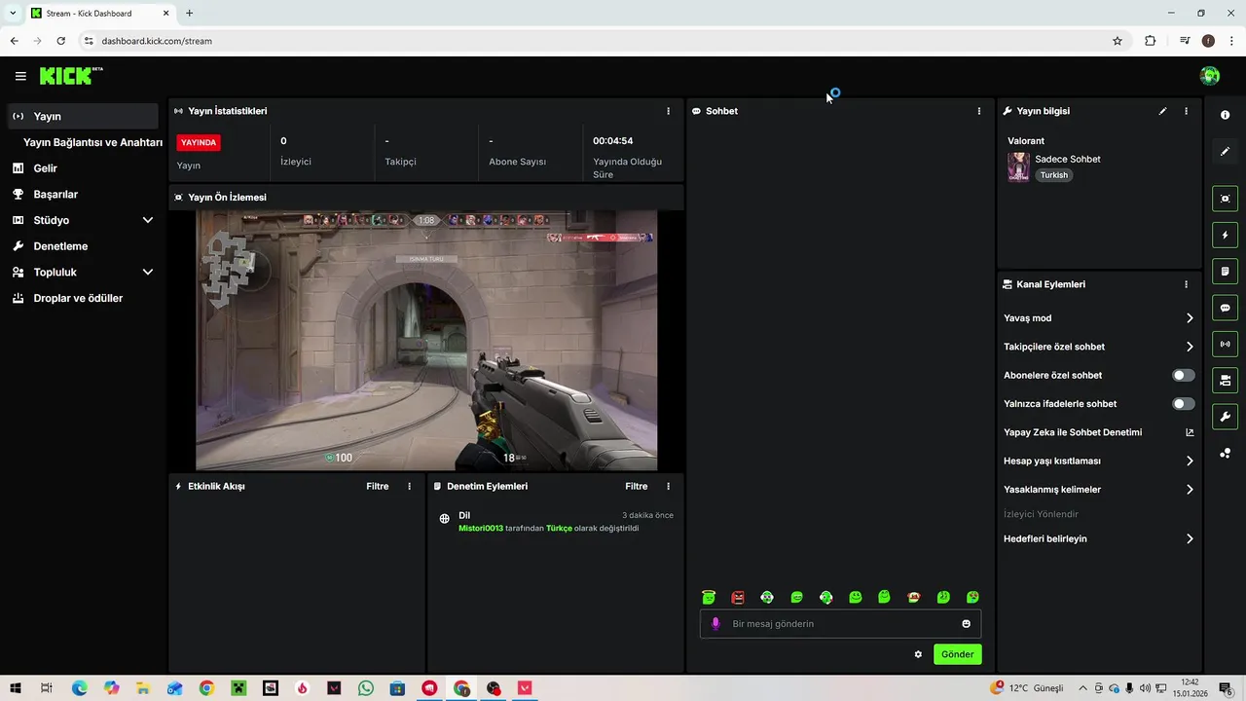Open Sohbet panel three-dot menu
Screen dimensions: 1246x701
coord(979,111)
